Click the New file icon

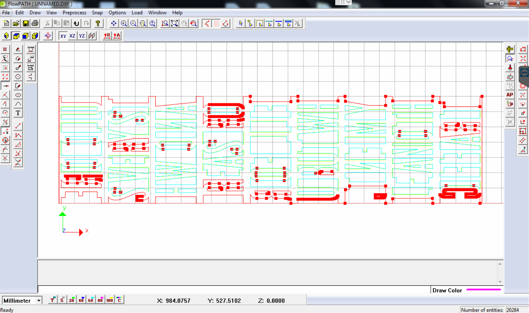tap(6, 23)
